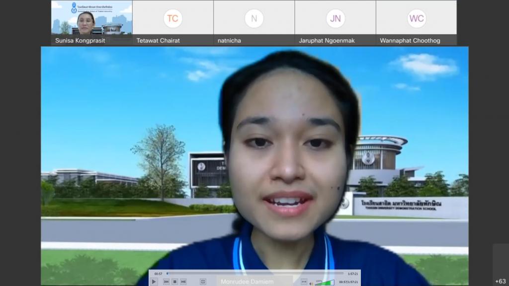The height and width of the screenshot is (286, 509).
Task: Stop the video playback
Action: 174,282
